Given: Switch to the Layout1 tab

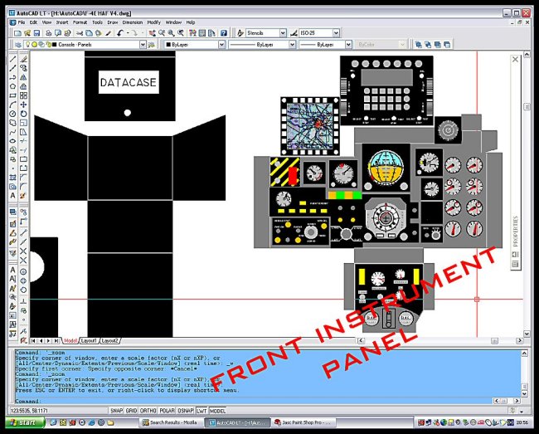Looking at the screenshot, I should [x=88, y=341].
